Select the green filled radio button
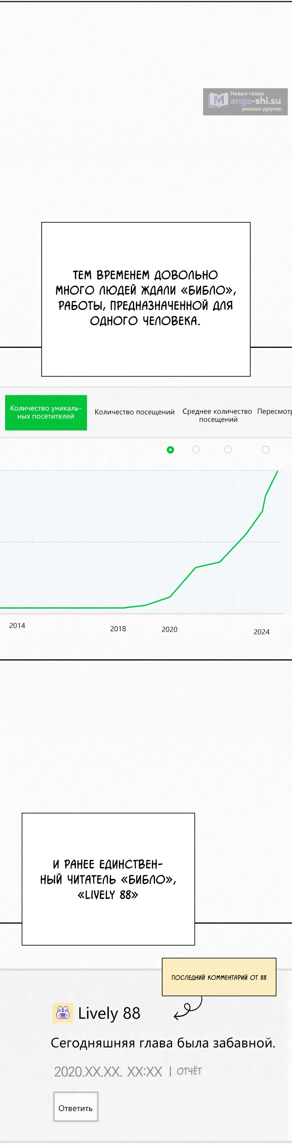The image size is (292, 1145). [x=170, y=450]
